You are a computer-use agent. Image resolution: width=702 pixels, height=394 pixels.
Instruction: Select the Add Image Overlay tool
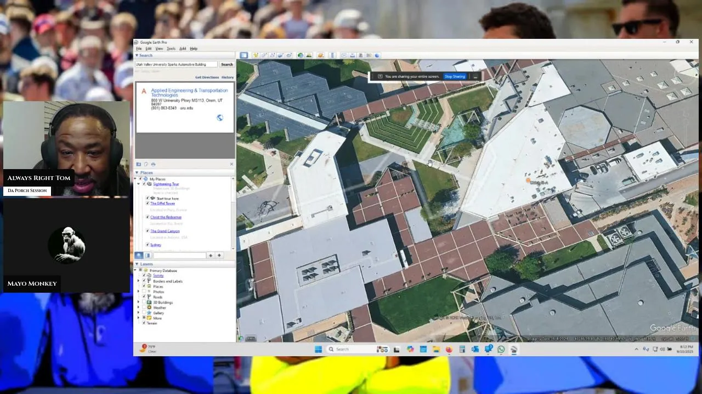pos(280,55)
